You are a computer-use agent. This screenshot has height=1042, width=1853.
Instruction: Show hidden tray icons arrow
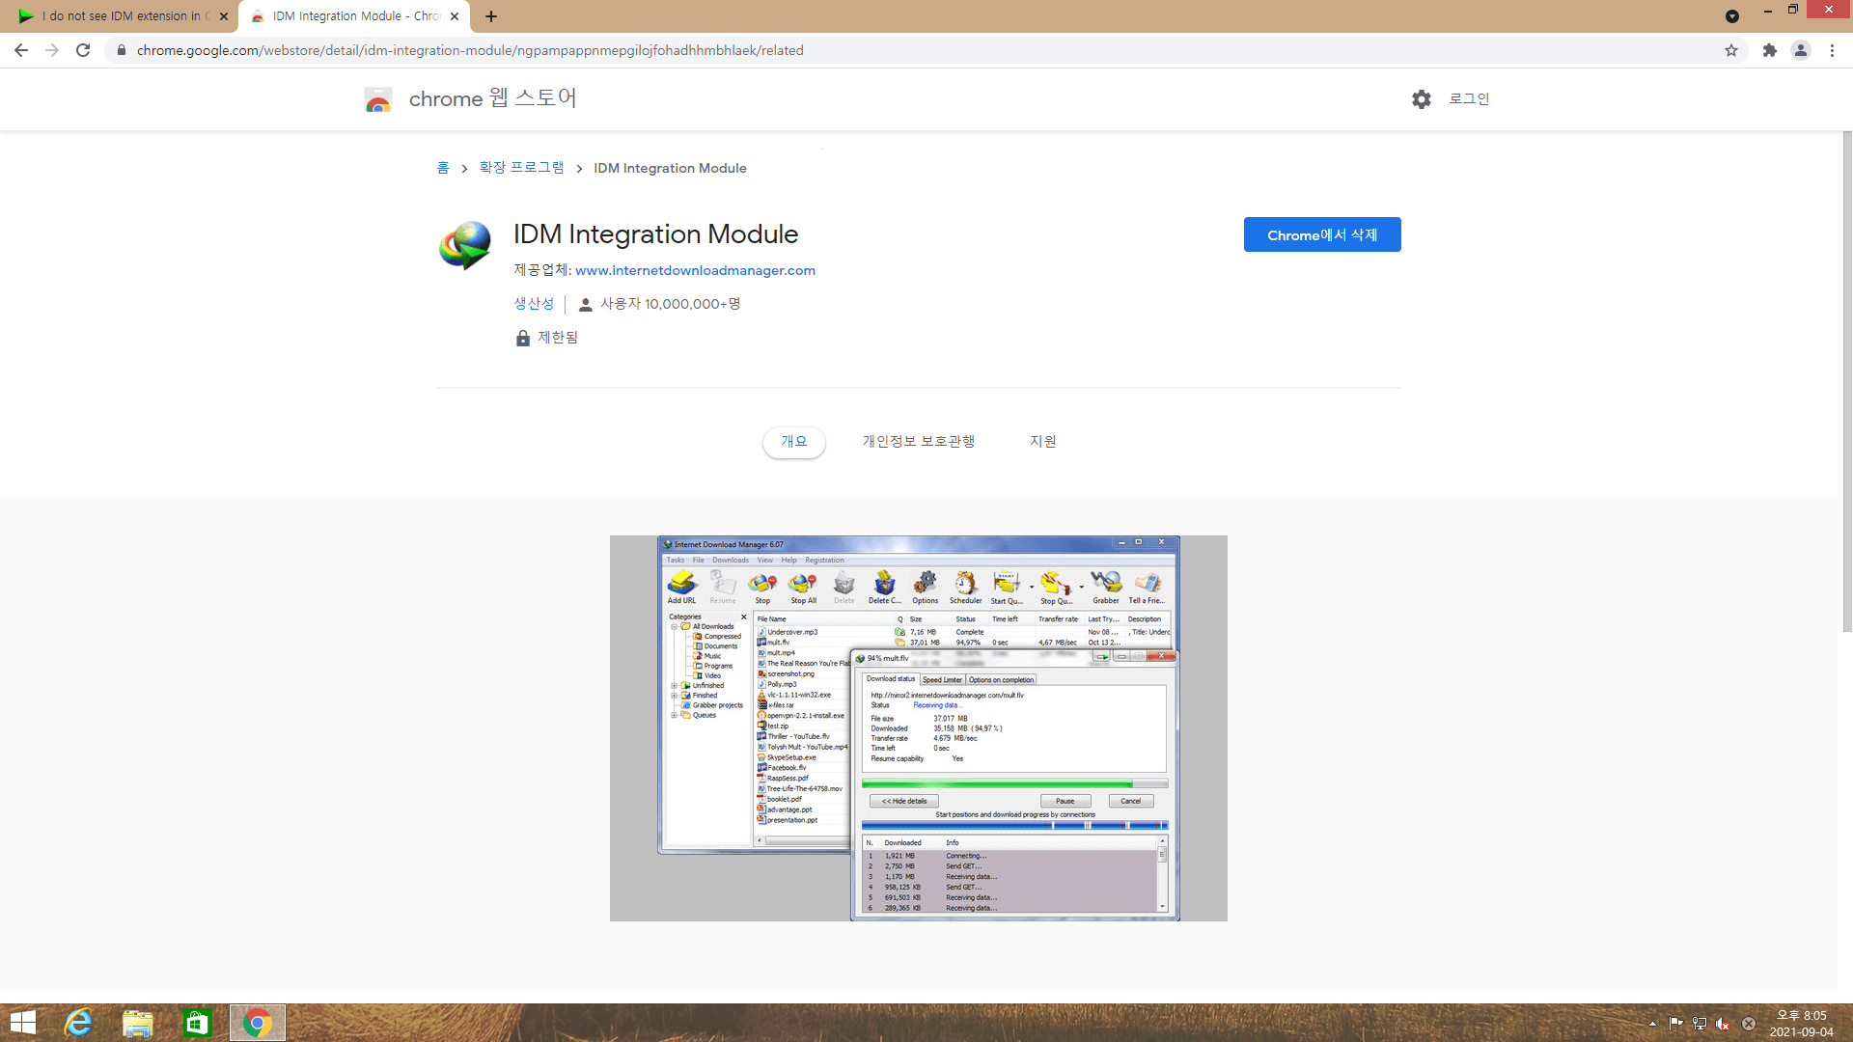tap(1652, 1024)
